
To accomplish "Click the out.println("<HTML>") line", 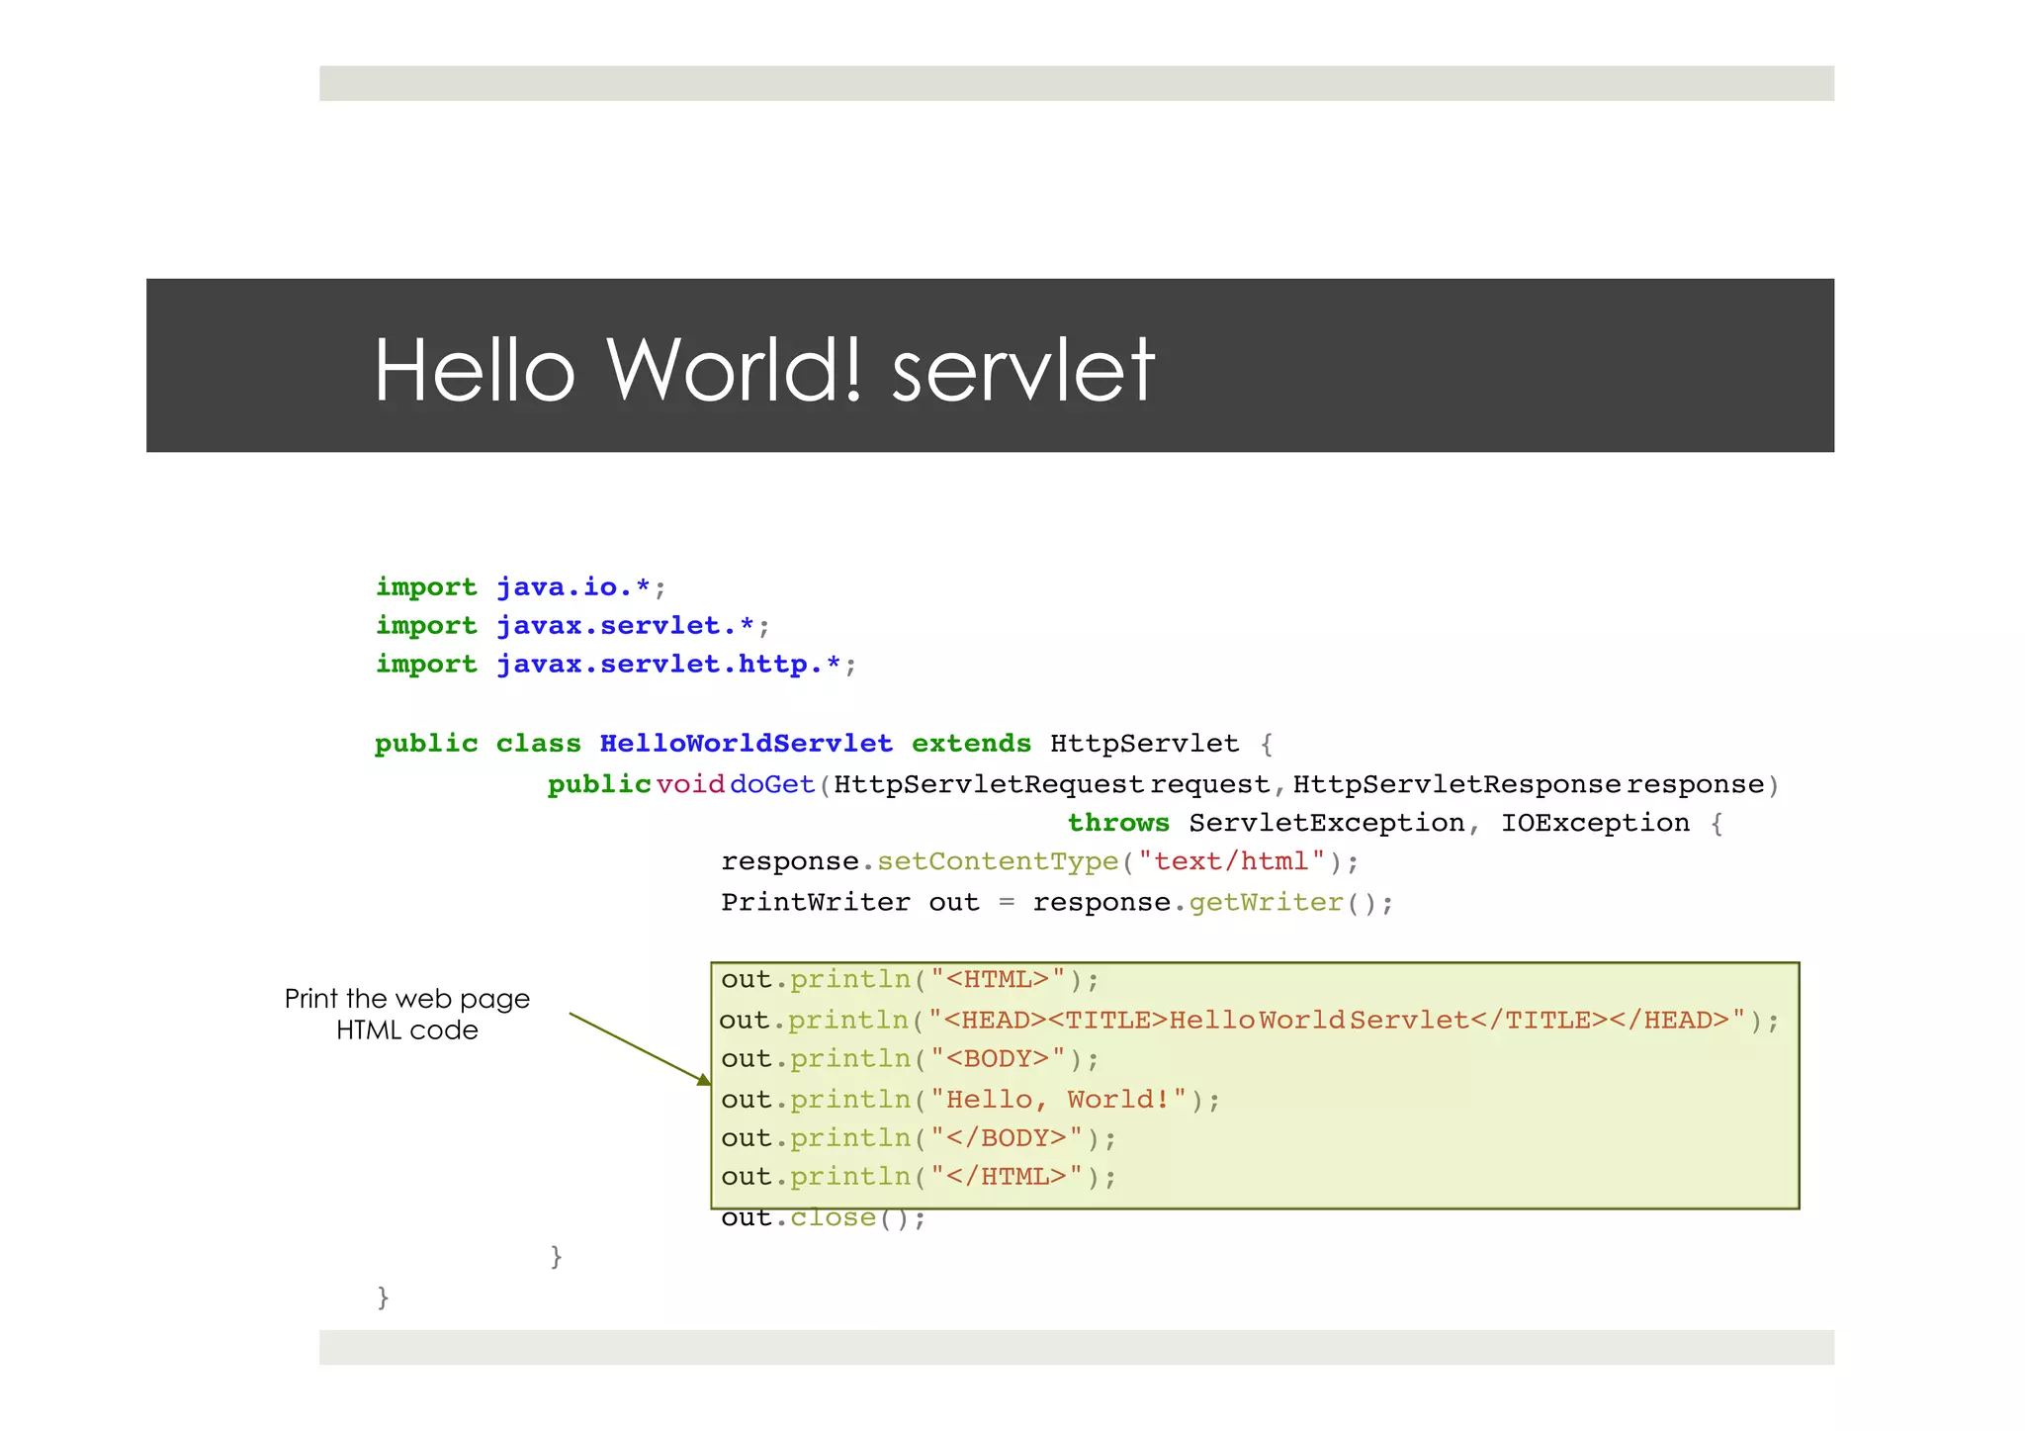I will (910, 979).
